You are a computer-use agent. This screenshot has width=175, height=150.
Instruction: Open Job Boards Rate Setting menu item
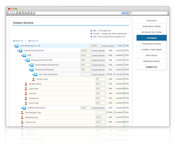(151, 32)
